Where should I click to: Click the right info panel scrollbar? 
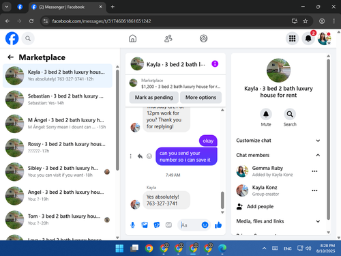click(328, 139)
